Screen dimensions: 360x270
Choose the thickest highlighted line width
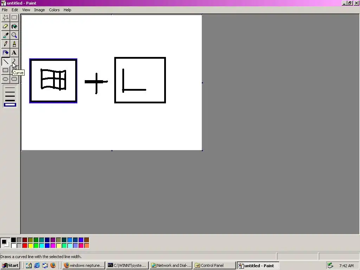(x=10, y=105)
